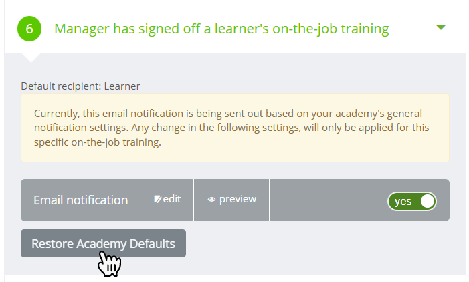
Task: Open preview of the email notification
Action: pyautogui.click(x=231, y=200)
